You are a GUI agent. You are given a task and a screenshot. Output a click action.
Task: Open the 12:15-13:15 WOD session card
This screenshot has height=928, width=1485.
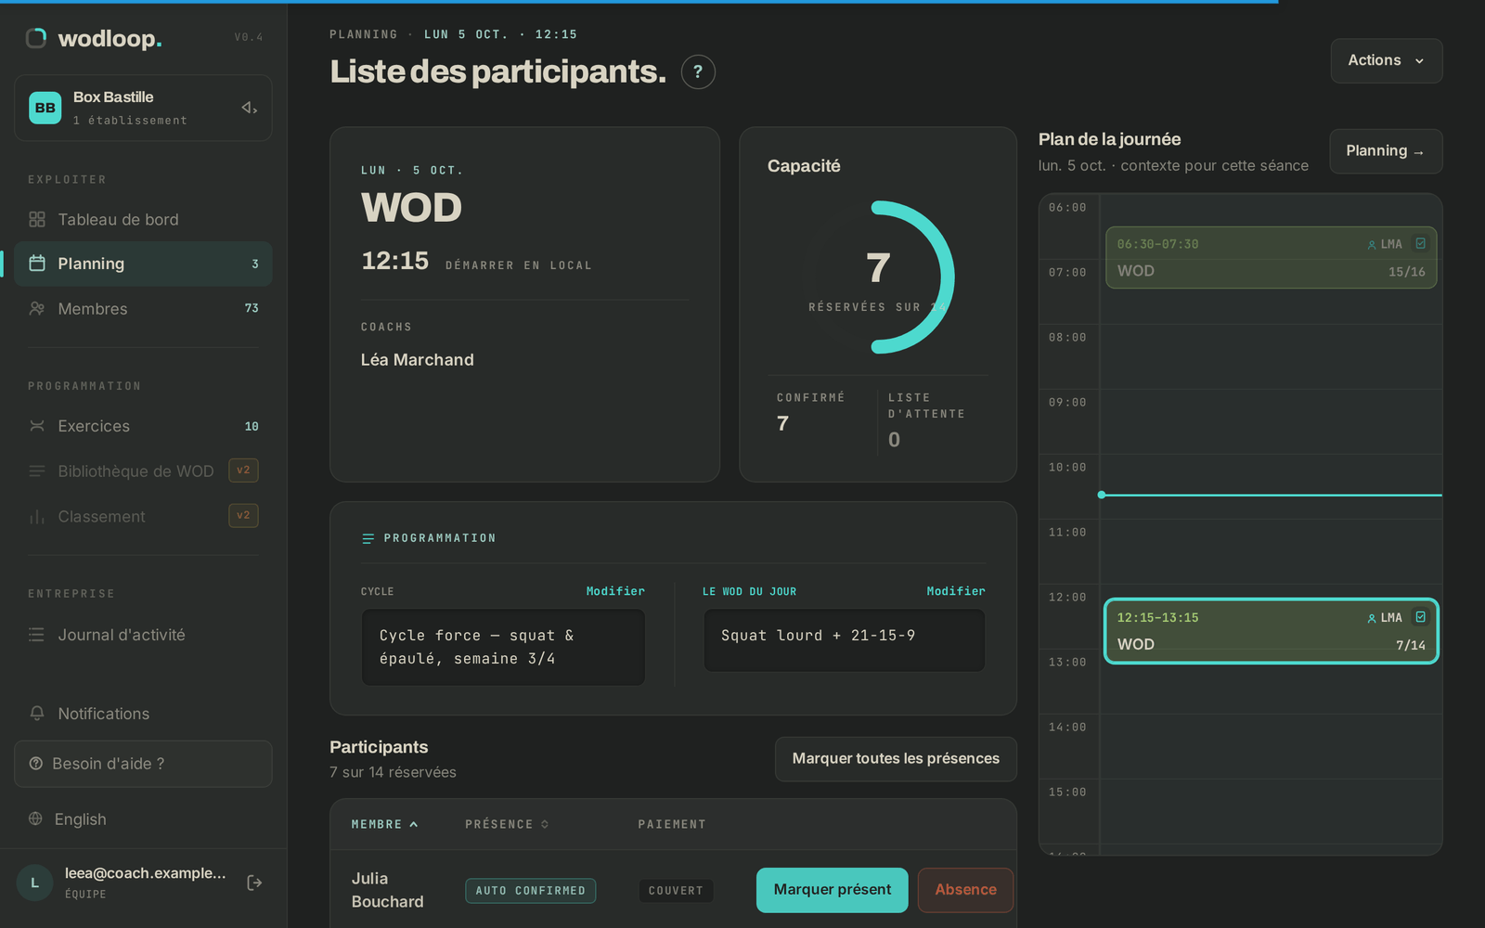click(1271, 631)
